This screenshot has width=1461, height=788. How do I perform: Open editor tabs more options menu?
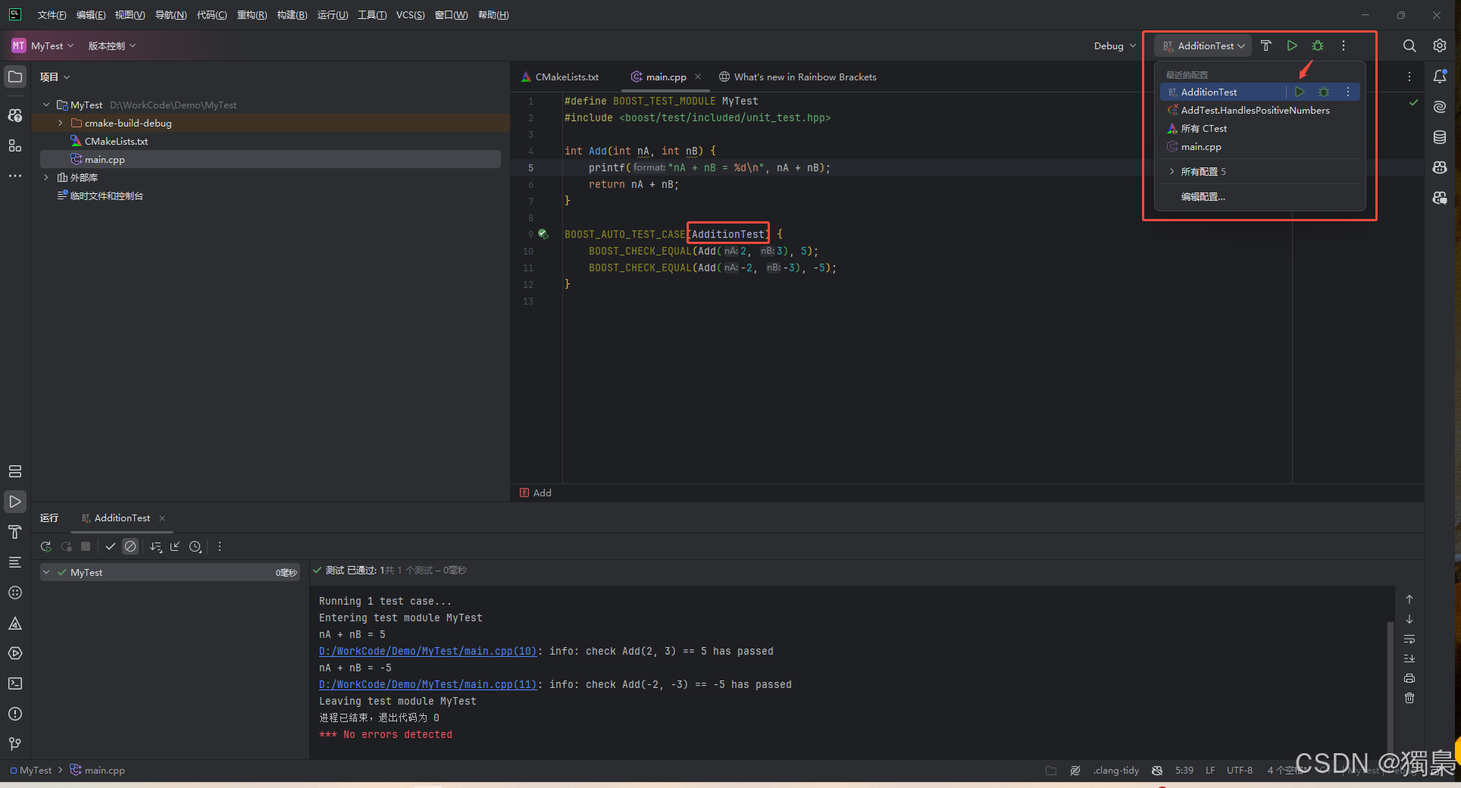pos(1409,77)
